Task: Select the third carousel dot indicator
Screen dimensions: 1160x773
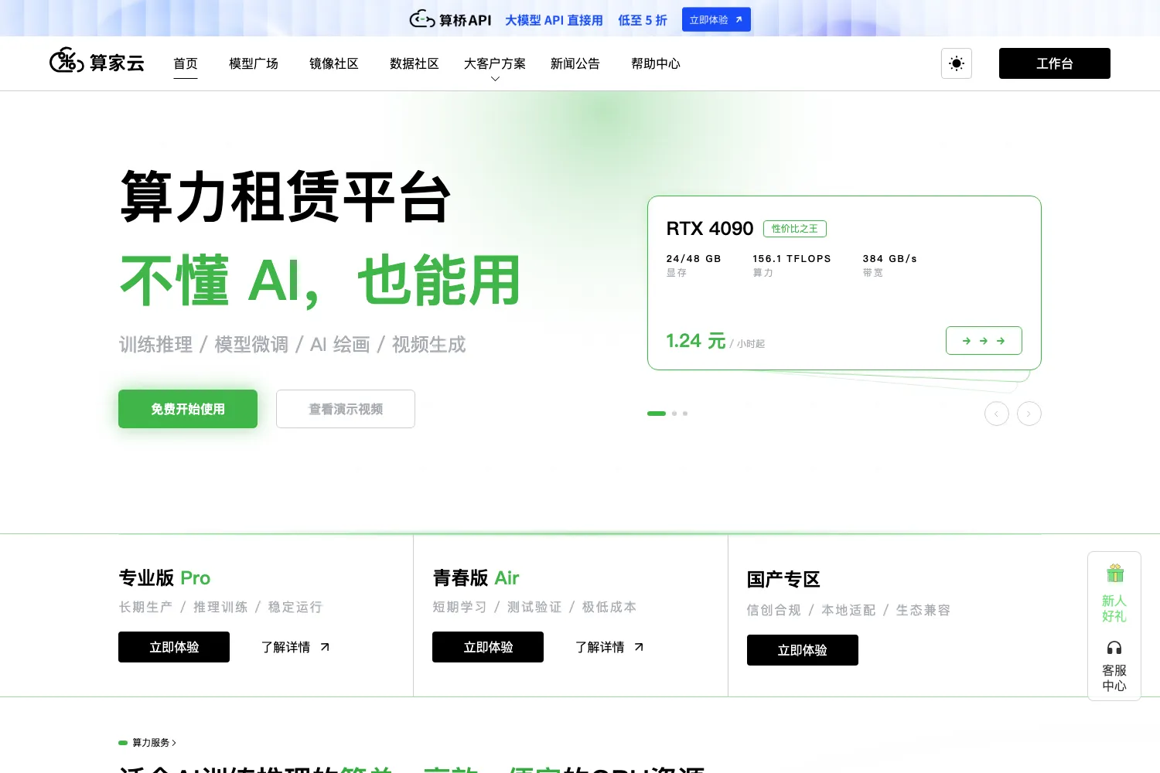Action: (x=685, y=414)
